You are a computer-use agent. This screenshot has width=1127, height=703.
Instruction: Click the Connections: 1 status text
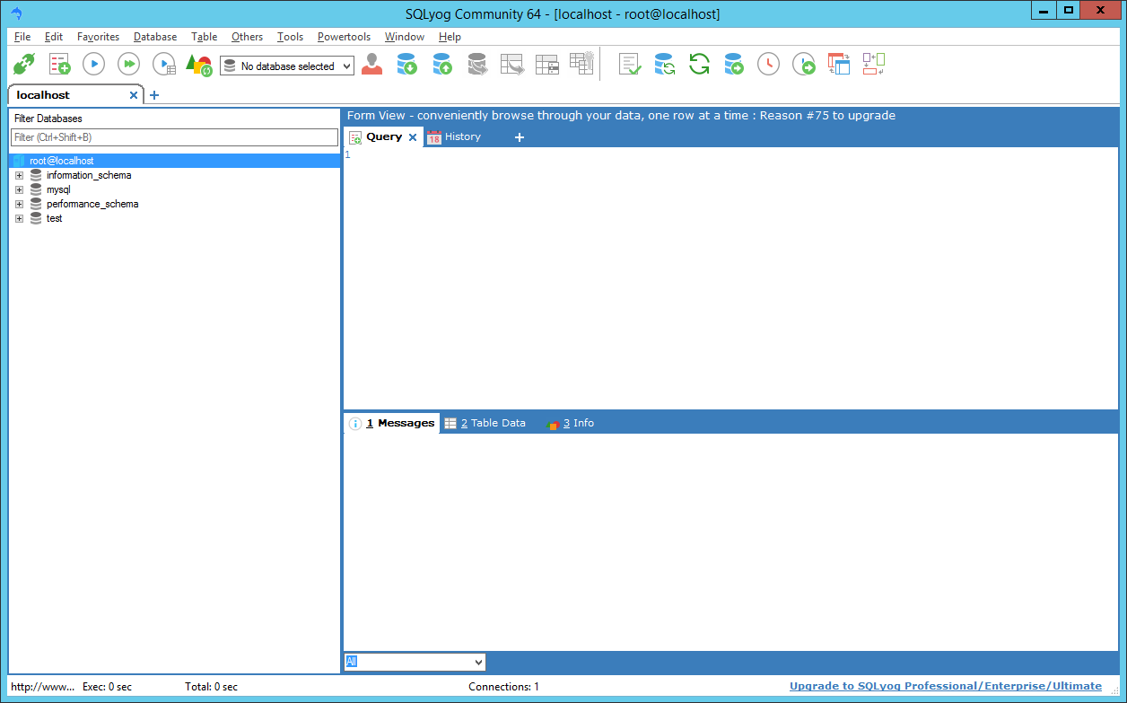(503, 687)
